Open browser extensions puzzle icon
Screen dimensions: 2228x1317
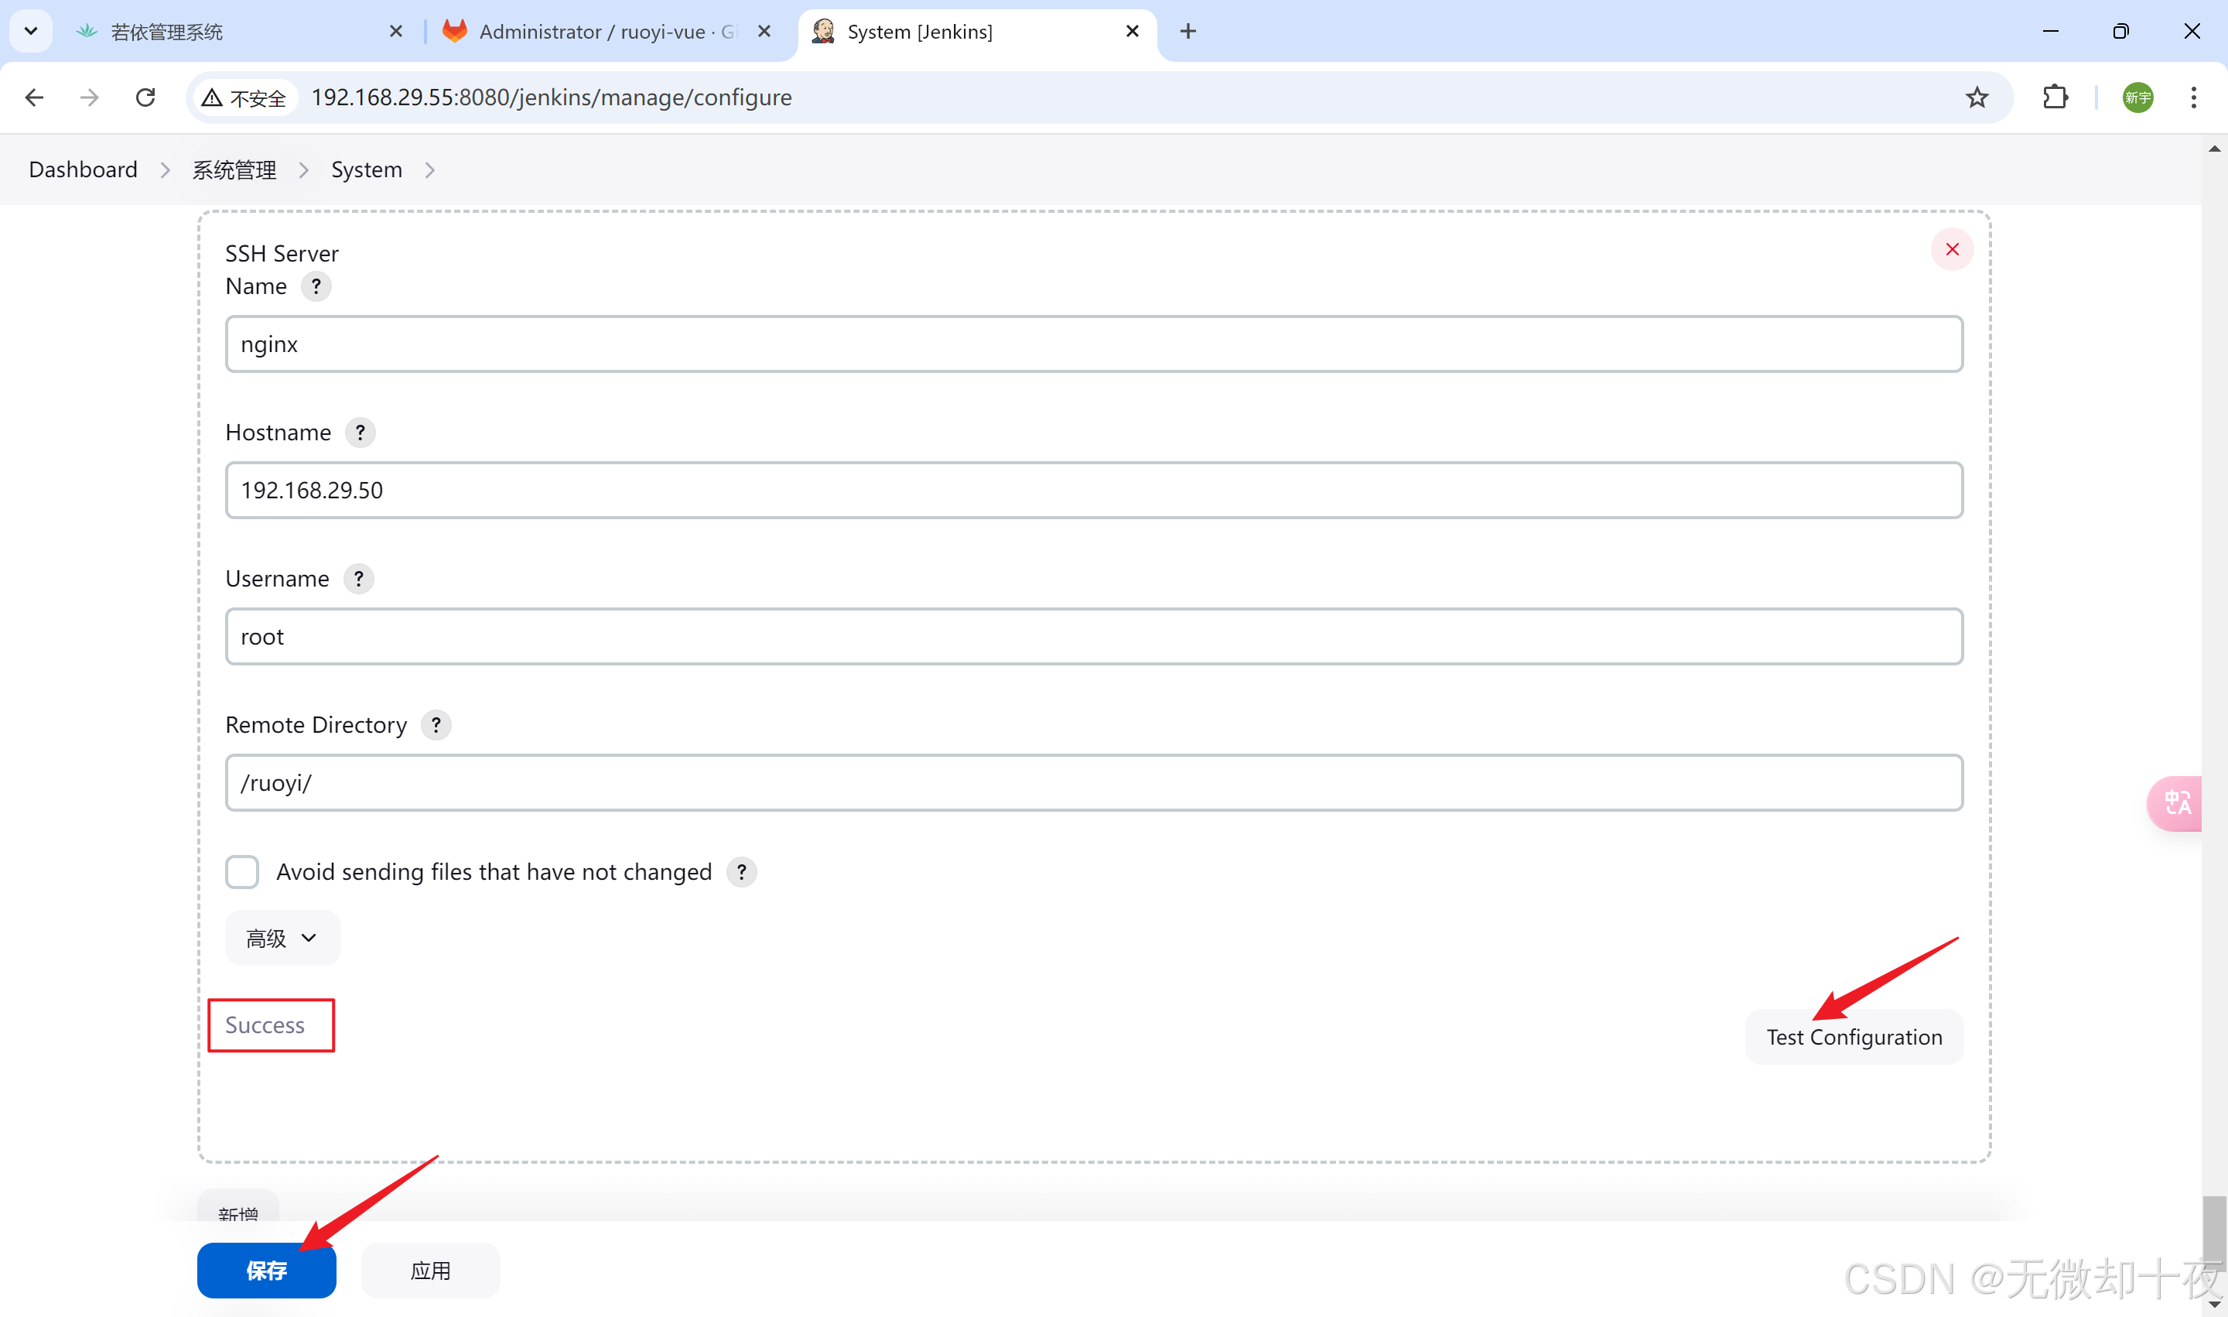point(2055,97)
